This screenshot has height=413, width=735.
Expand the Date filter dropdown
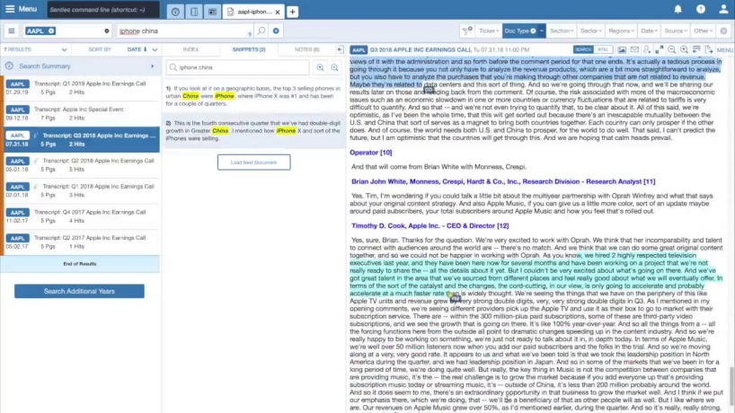click(x=650, y=31)
